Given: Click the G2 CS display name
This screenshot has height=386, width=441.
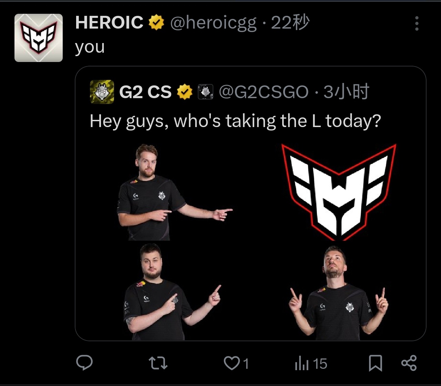Looking at the screenshot, I should click(145, 92).
